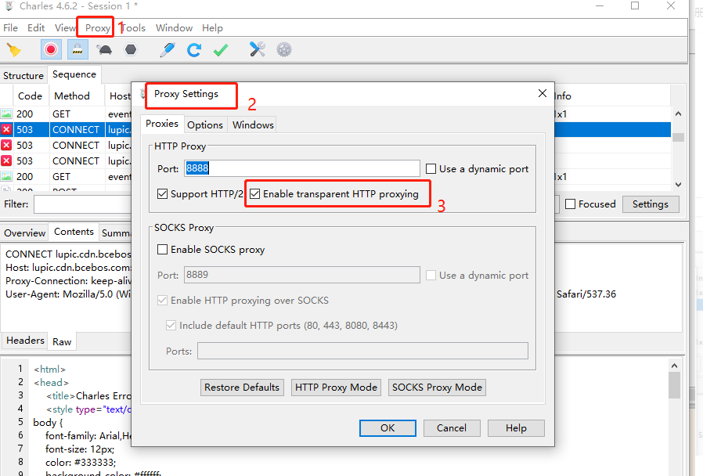Screen dimensions: 703x476
Task: Switch to the Windows tab in dialog
Action: (253, 125)
